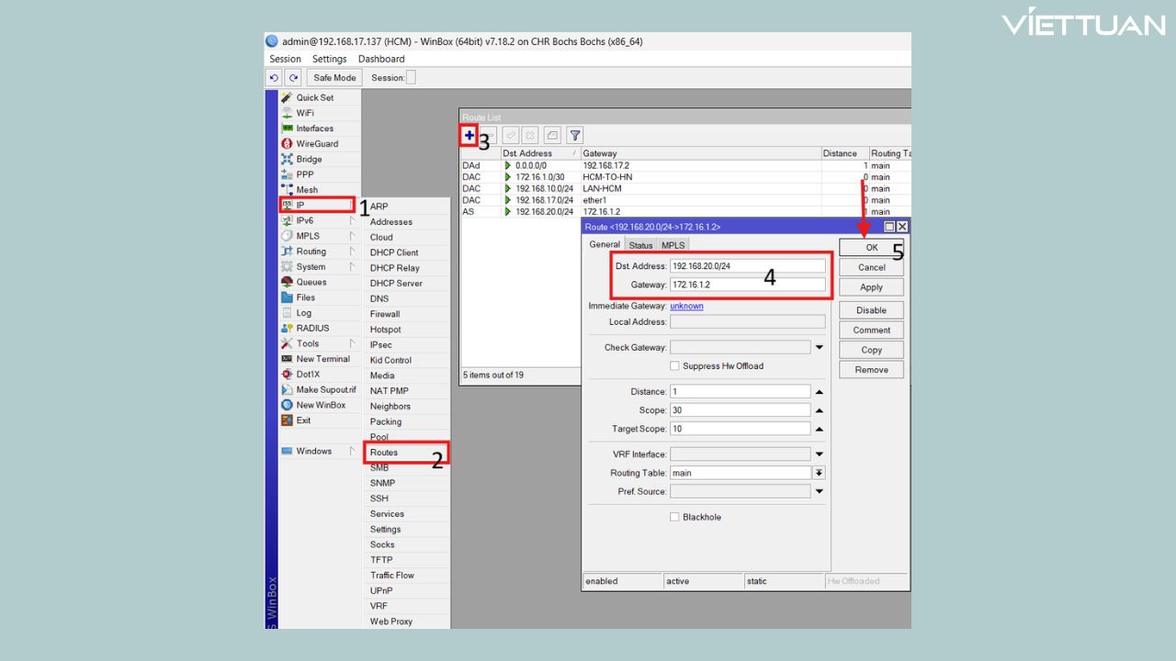Click the Dst. Address input field
The width and height of the screenshot is (1176, 661).
(x=747, y=266)
